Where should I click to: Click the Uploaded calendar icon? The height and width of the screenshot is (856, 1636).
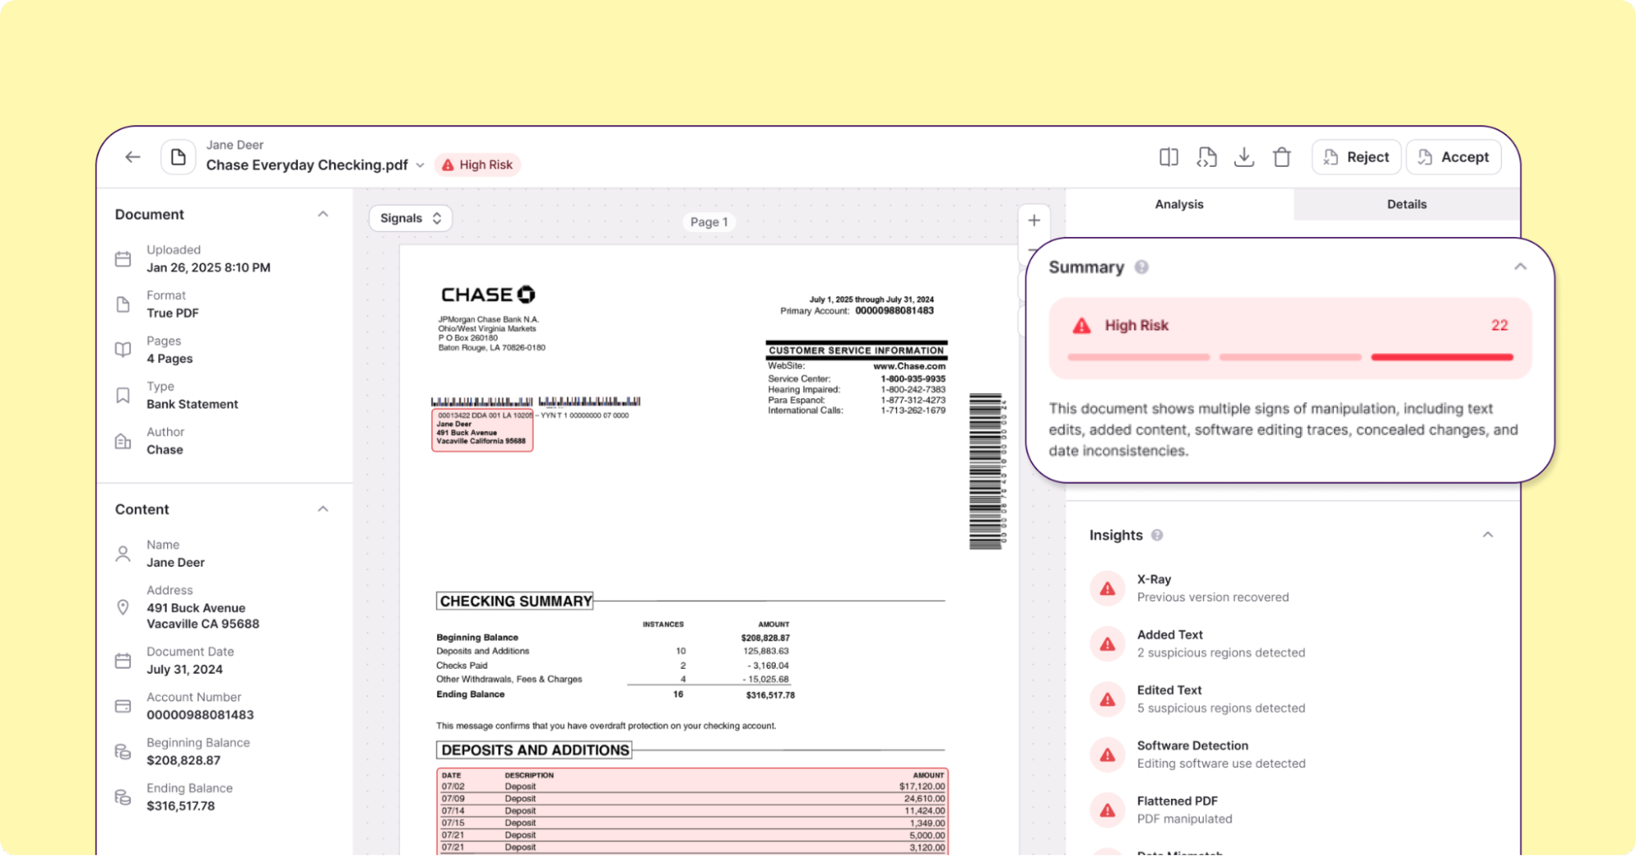(x=123, y=259)
